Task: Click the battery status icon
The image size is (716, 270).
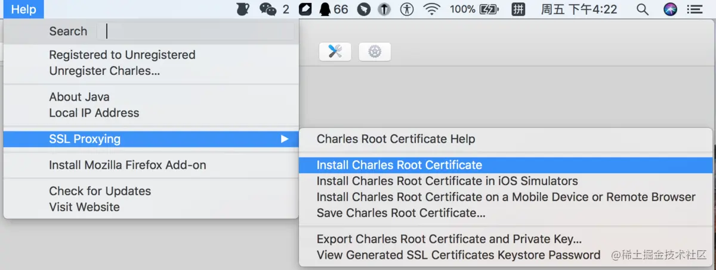Action: [x=489, y=10]
